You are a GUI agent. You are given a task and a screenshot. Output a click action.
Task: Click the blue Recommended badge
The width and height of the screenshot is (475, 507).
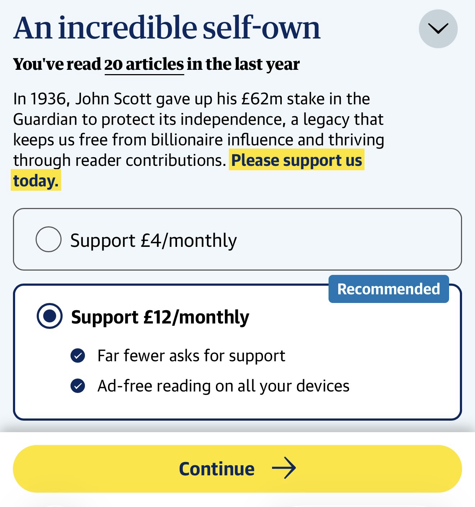click(x=388, y=289)
